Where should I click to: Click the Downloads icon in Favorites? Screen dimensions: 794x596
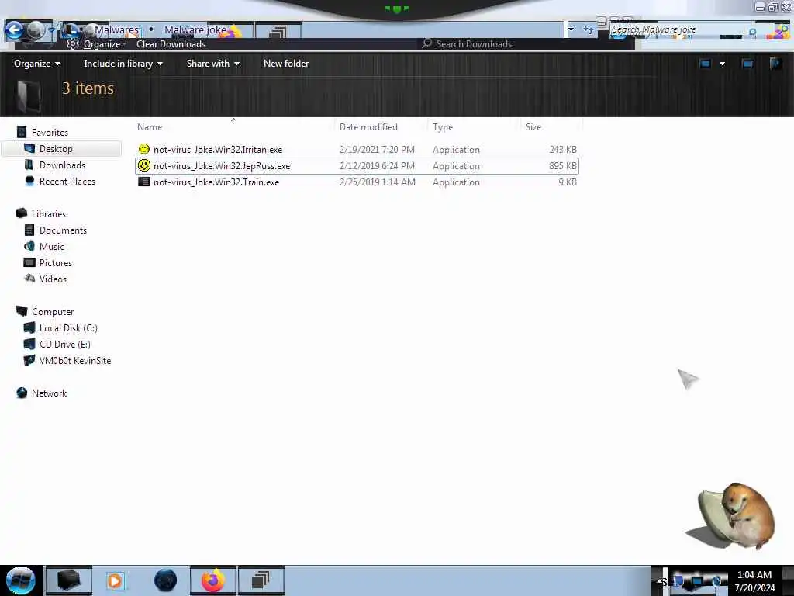coord(29,165)
